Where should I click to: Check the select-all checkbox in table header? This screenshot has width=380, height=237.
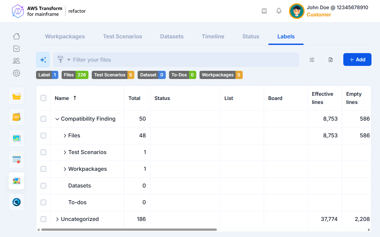tap(43, 98)
